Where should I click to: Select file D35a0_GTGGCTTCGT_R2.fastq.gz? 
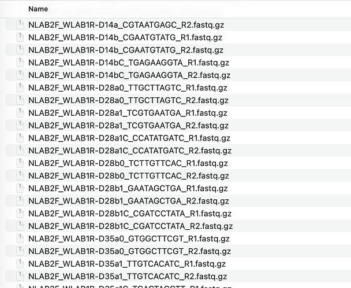[x=130, y=251]
